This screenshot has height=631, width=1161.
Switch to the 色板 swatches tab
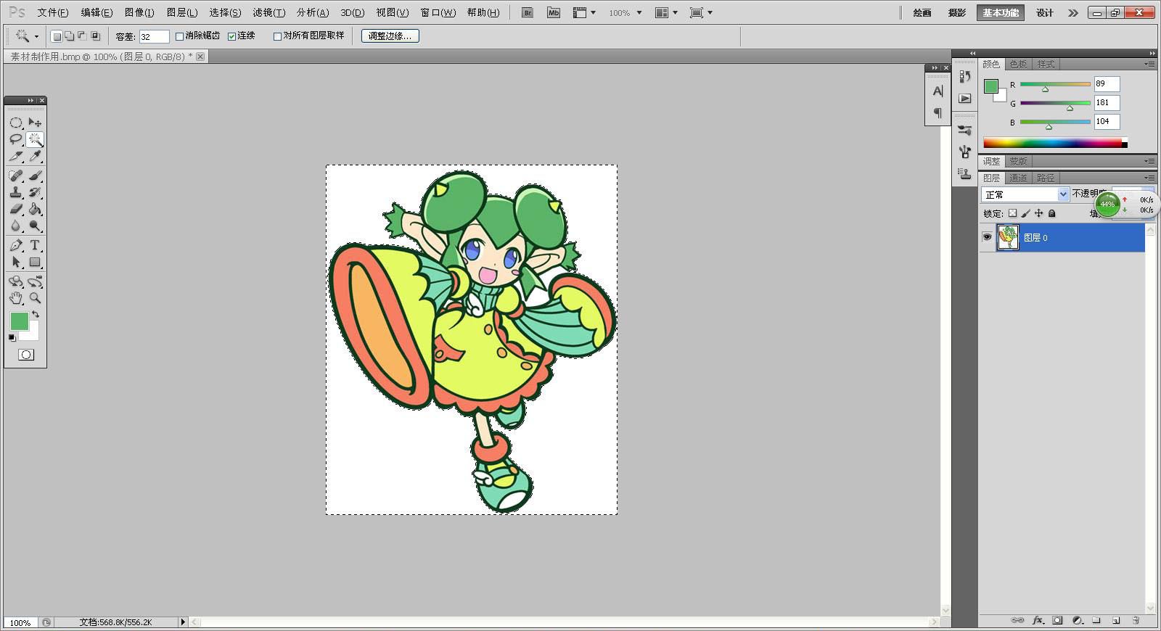[x=1018, y=64]
